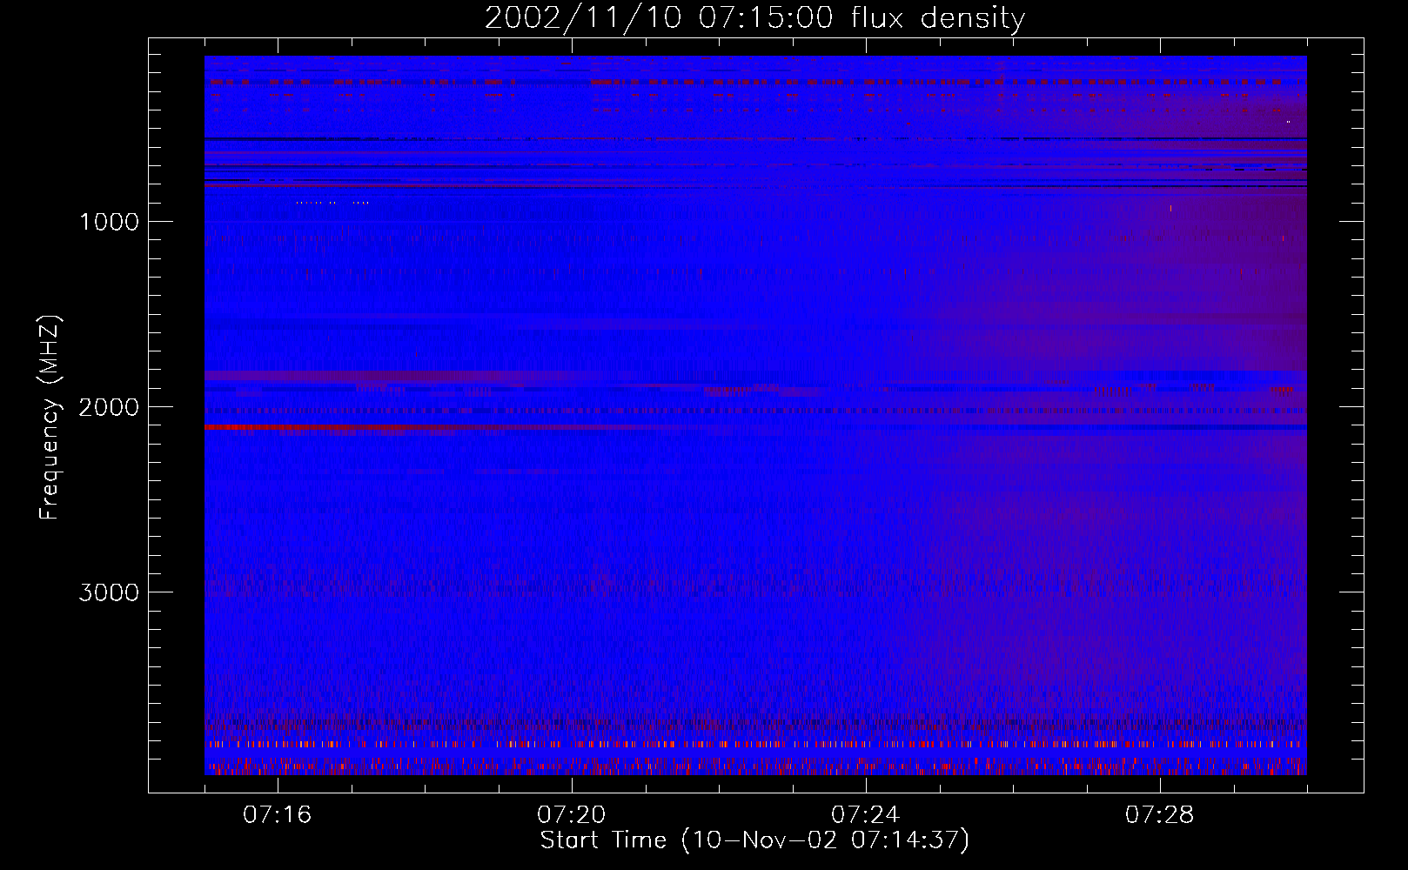
Task: Click the 'Frequency (MHZ)' axis label
Action: coord(50,418)
